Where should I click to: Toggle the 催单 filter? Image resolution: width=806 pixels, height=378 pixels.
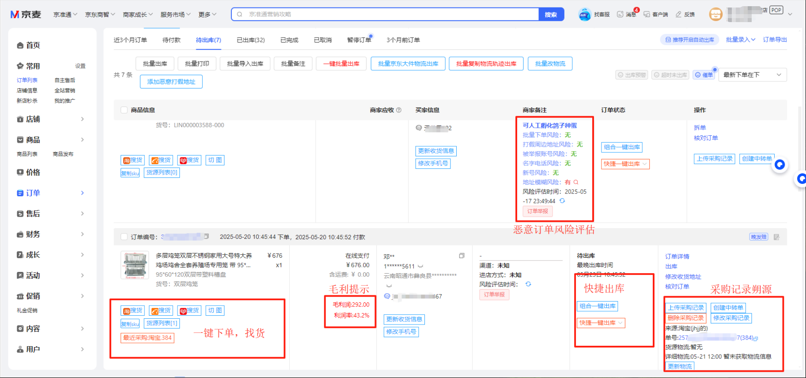pos(704,75)
